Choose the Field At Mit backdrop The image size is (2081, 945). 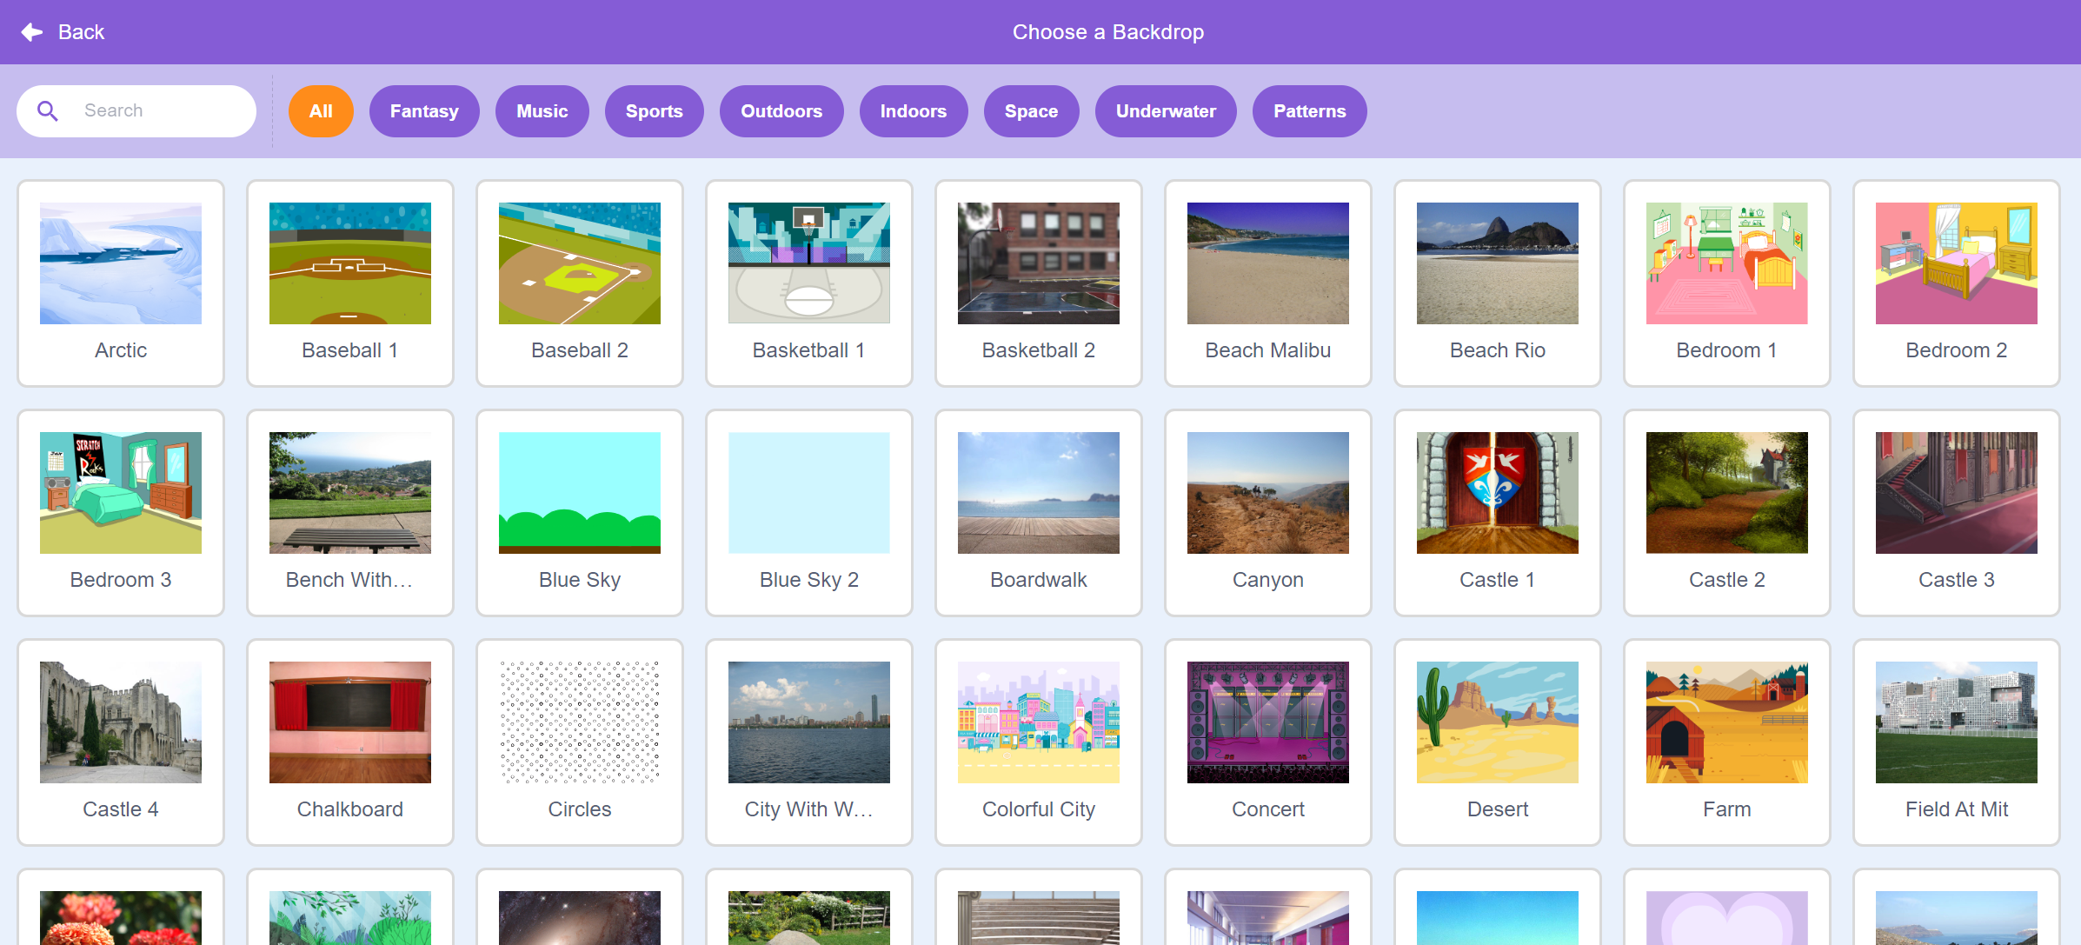pos(1957,742)
